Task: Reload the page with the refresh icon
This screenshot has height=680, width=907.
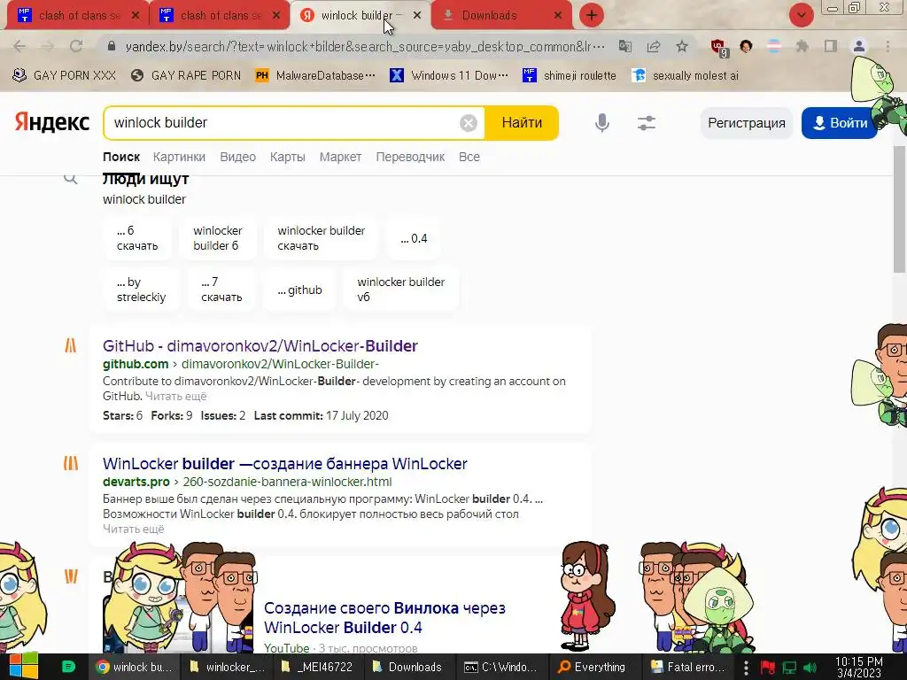Action: [76, 46]
